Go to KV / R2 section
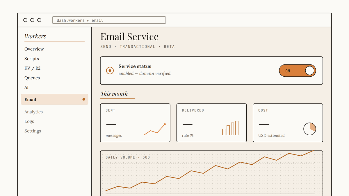Image resolution: width=349 pixels, height=196 pixels. (32, 68)
